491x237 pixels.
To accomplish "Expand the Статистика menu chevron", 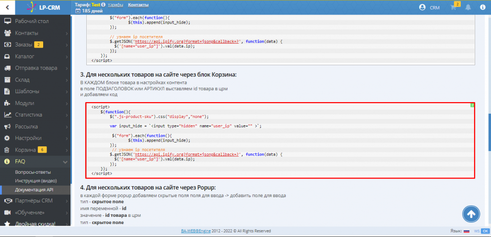I will pyautogui.click(x=67, y=115).
